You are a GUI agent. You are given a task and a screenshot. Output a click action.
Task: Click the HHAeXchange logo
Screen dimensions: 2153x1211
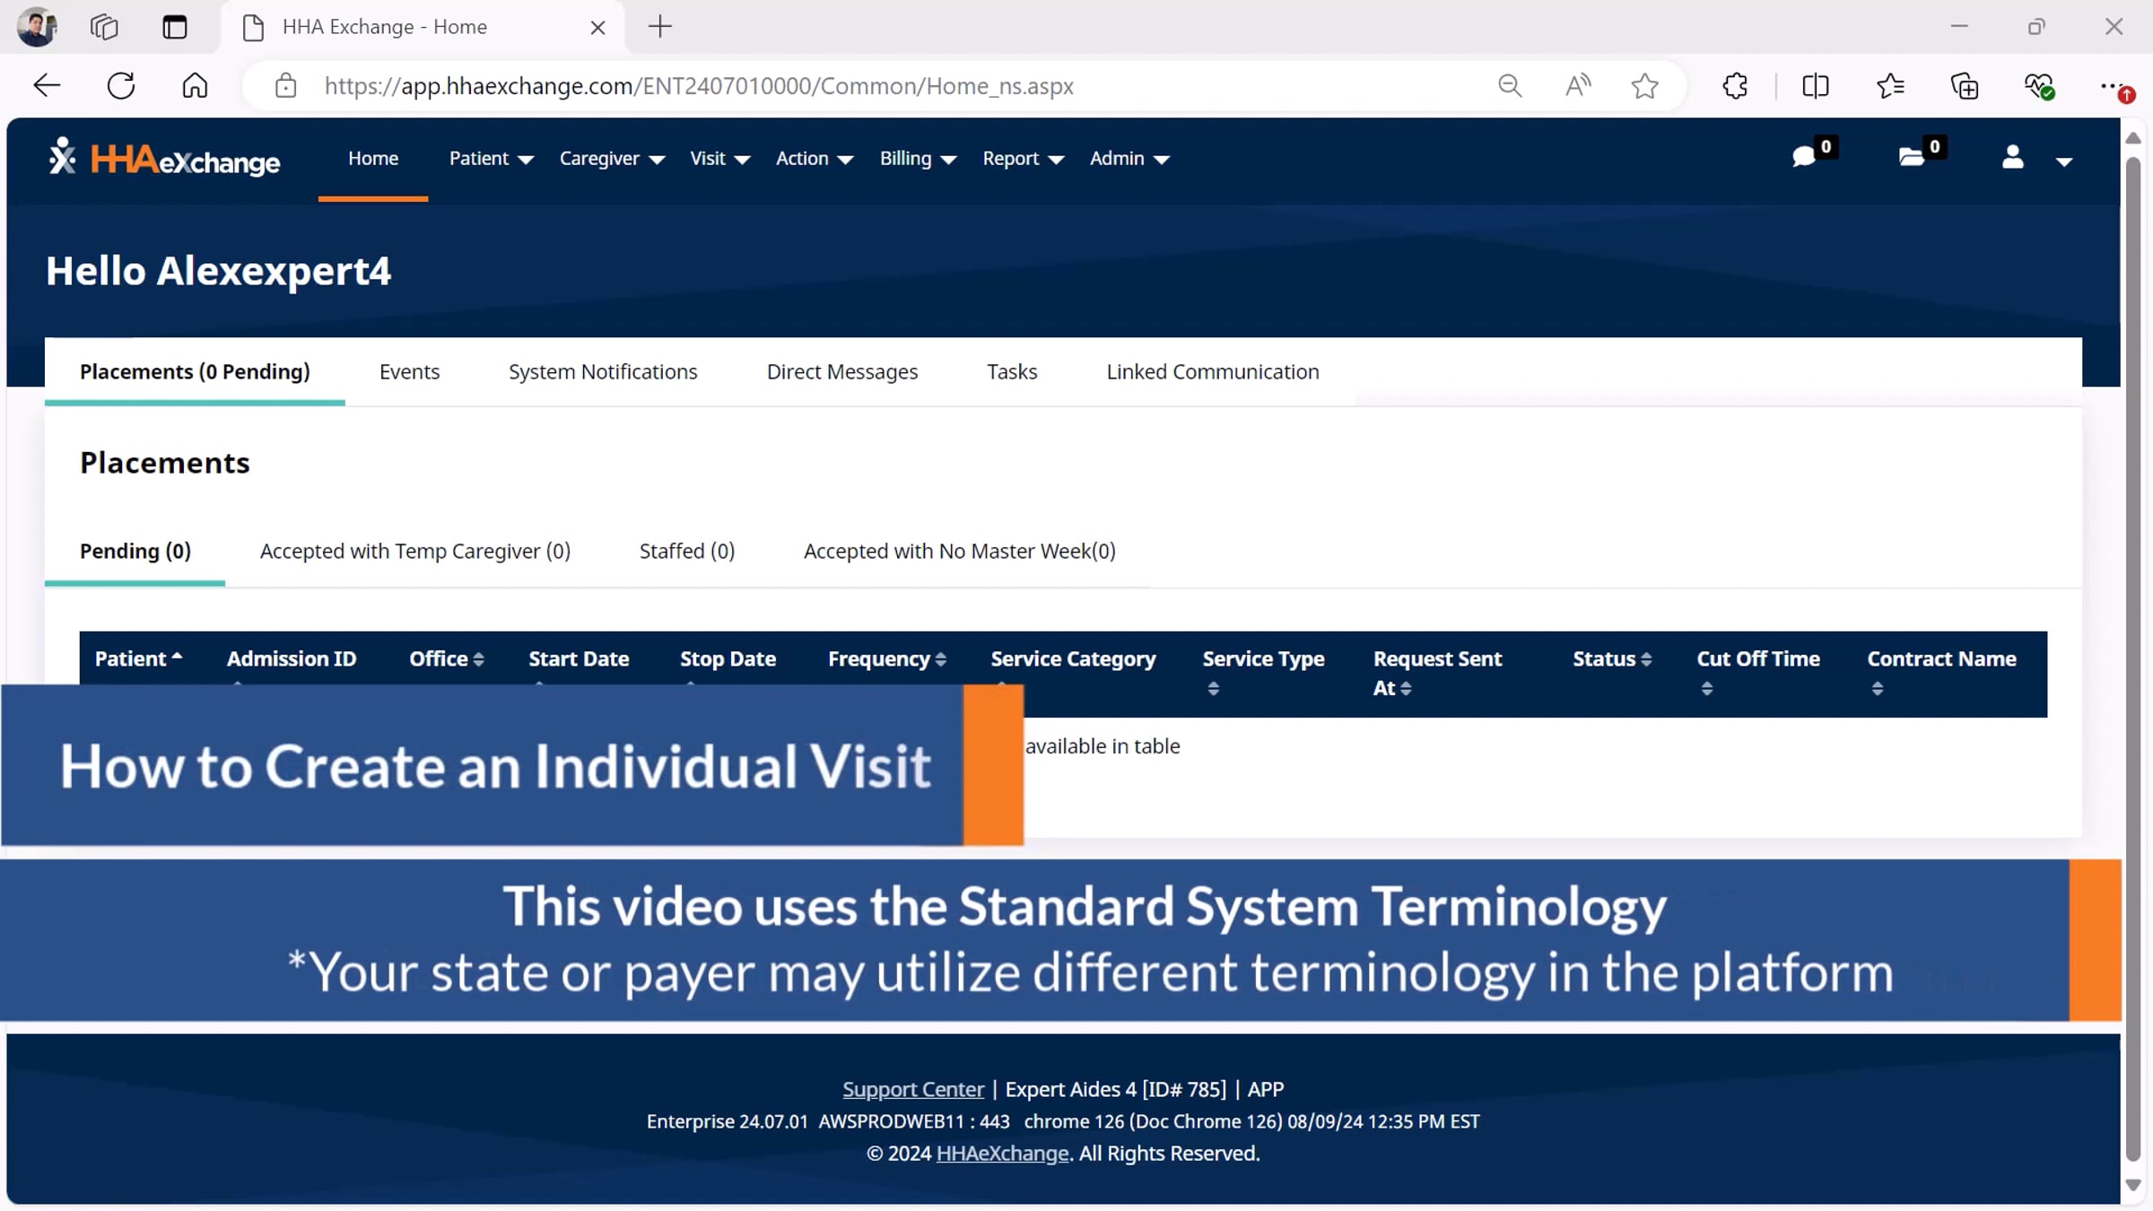[x=164, y=159]
